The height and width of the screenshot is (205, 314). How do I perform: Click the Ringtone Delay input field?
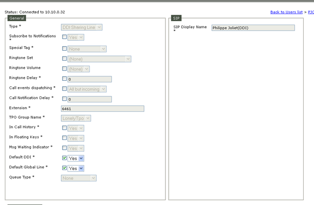click(x=90, y=79)
